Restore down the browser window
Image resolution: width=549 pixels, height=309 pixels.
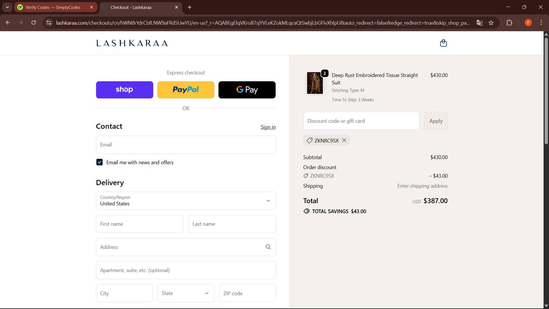tap(524, 7)
